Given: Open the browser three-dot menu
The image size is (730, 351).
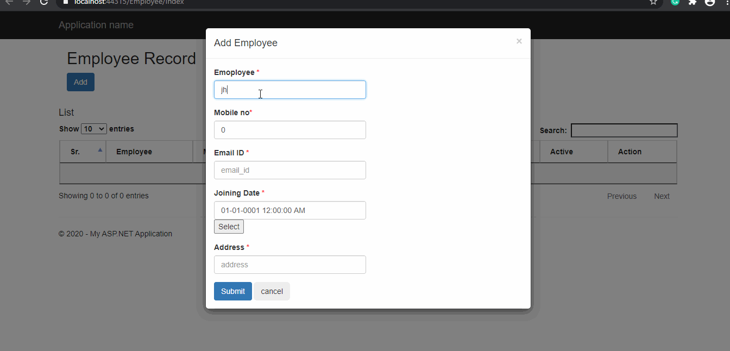Looking at the screenshot, I should [727, 3].
